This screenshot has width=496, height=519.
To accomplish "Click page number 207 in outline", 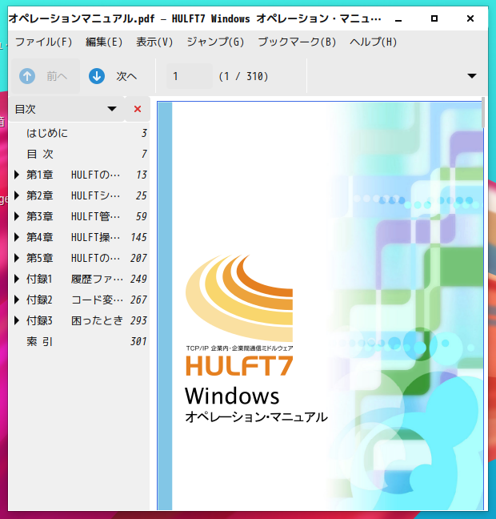I will coord(138,258).
